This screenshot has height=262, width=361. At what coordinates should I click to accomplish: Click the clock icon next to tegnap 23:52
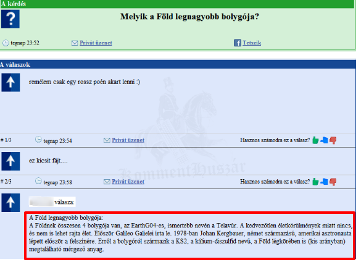pos(6,43)
